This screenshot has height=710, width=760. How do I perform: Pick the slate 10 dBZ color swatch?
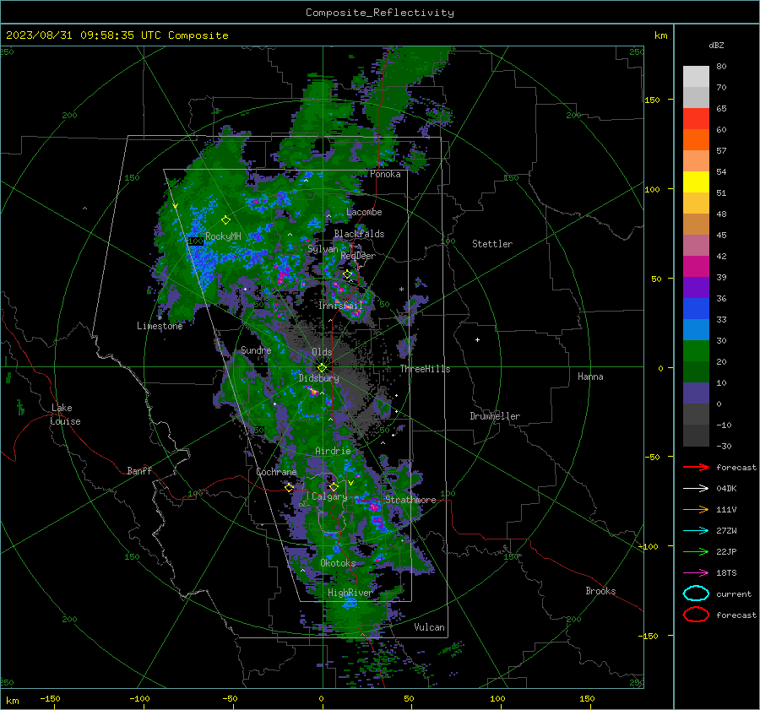click(x=696, y=393)
